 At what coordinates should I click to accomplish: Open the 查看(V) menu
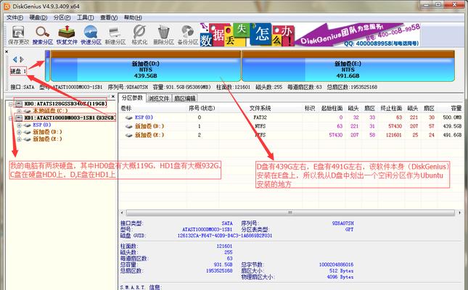coord(109,17)
